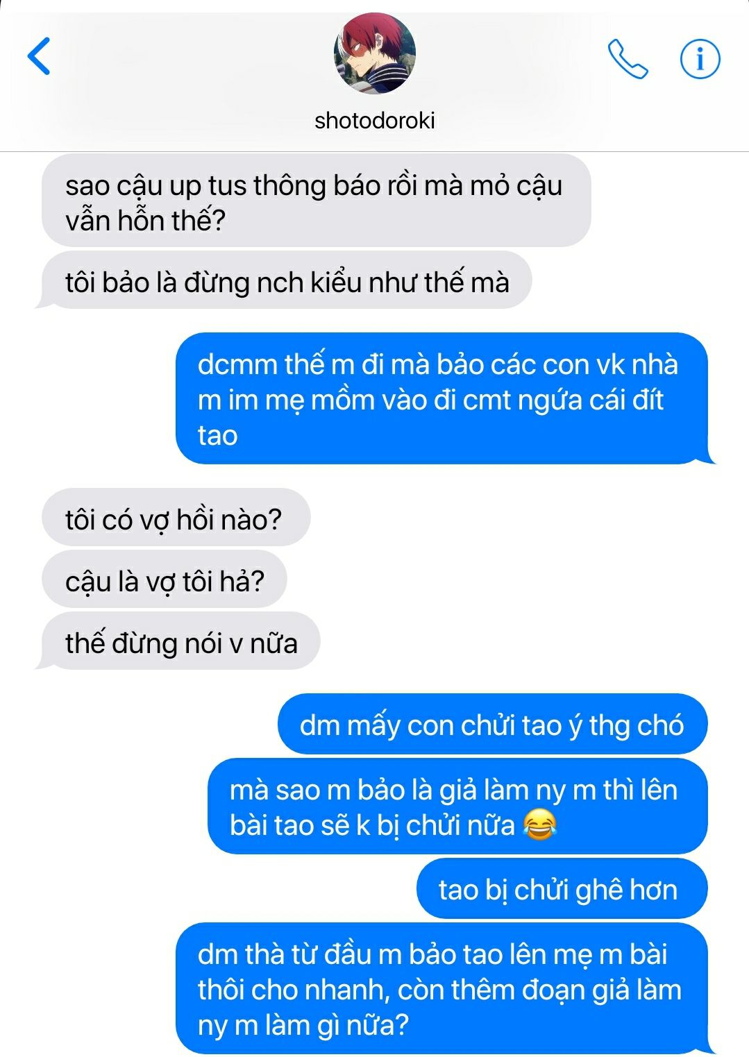Tap the message with the laughing emoji
This screenshot has height=1057, width=749.
coord(457,806)
